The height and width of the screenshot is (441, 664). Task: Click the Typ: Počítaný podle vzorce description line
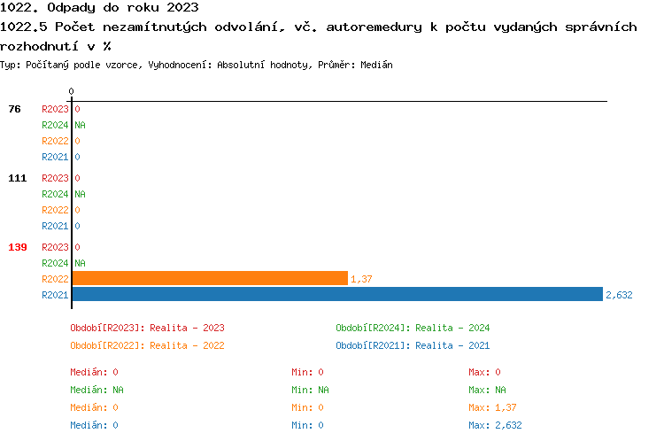pos(197,66)
